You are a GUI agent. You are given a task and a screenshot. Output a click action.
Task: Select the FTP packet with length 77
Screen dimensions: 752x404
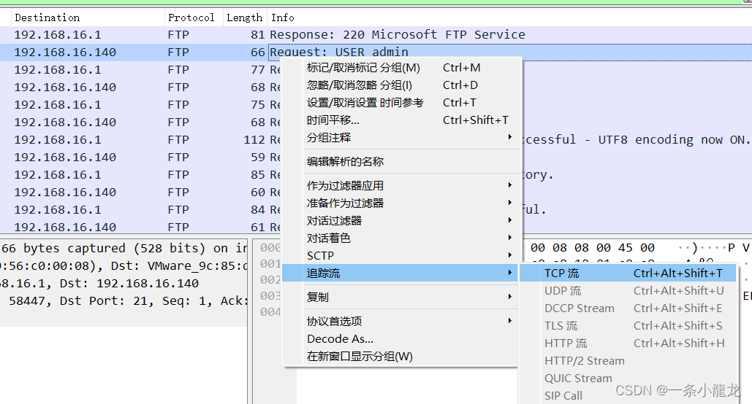(140, 70)
